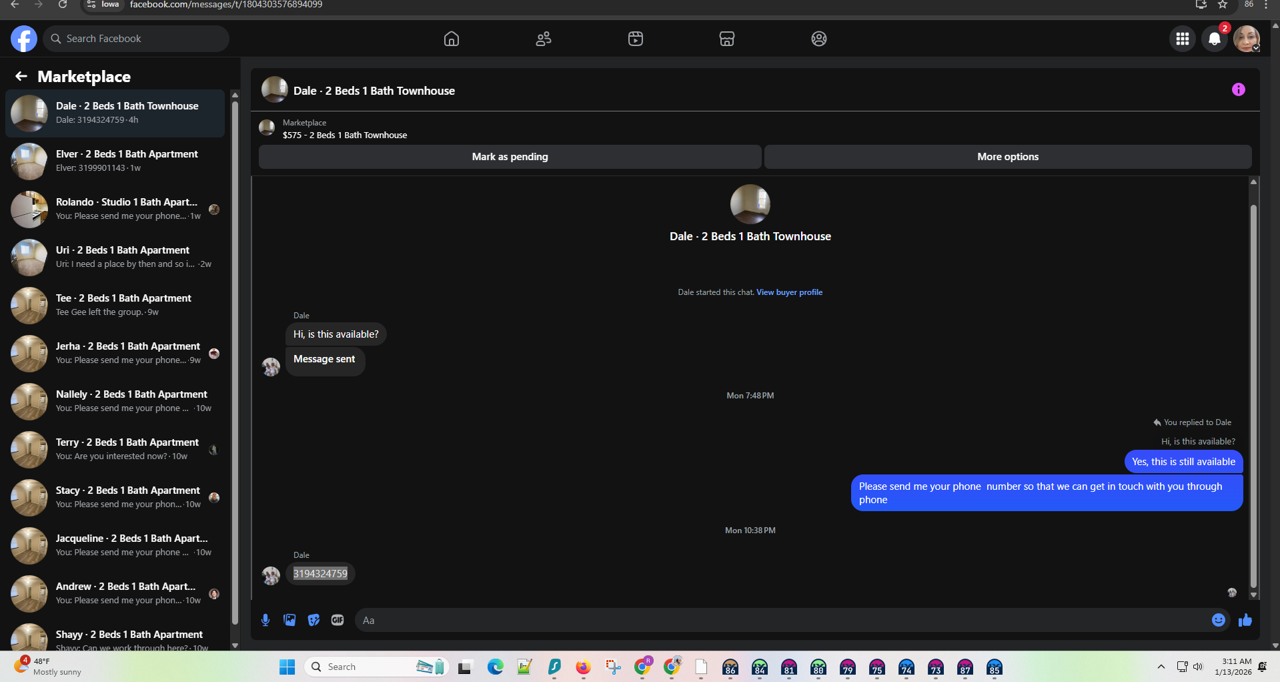This screenshot has height=682, width=1280.
Task: Open Uri 2 Beds 1 Bath Apartment chat
Action: pos(115,257)
